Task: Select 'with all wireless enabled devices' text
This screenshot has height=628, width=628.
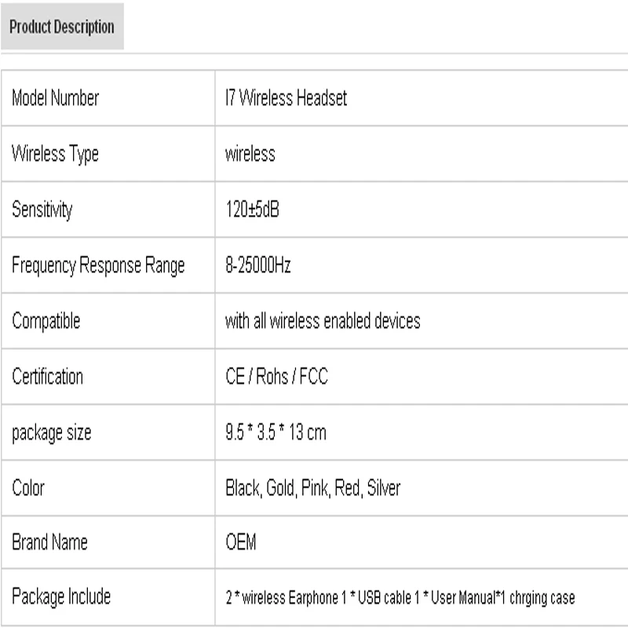Action: pos(323,321)
